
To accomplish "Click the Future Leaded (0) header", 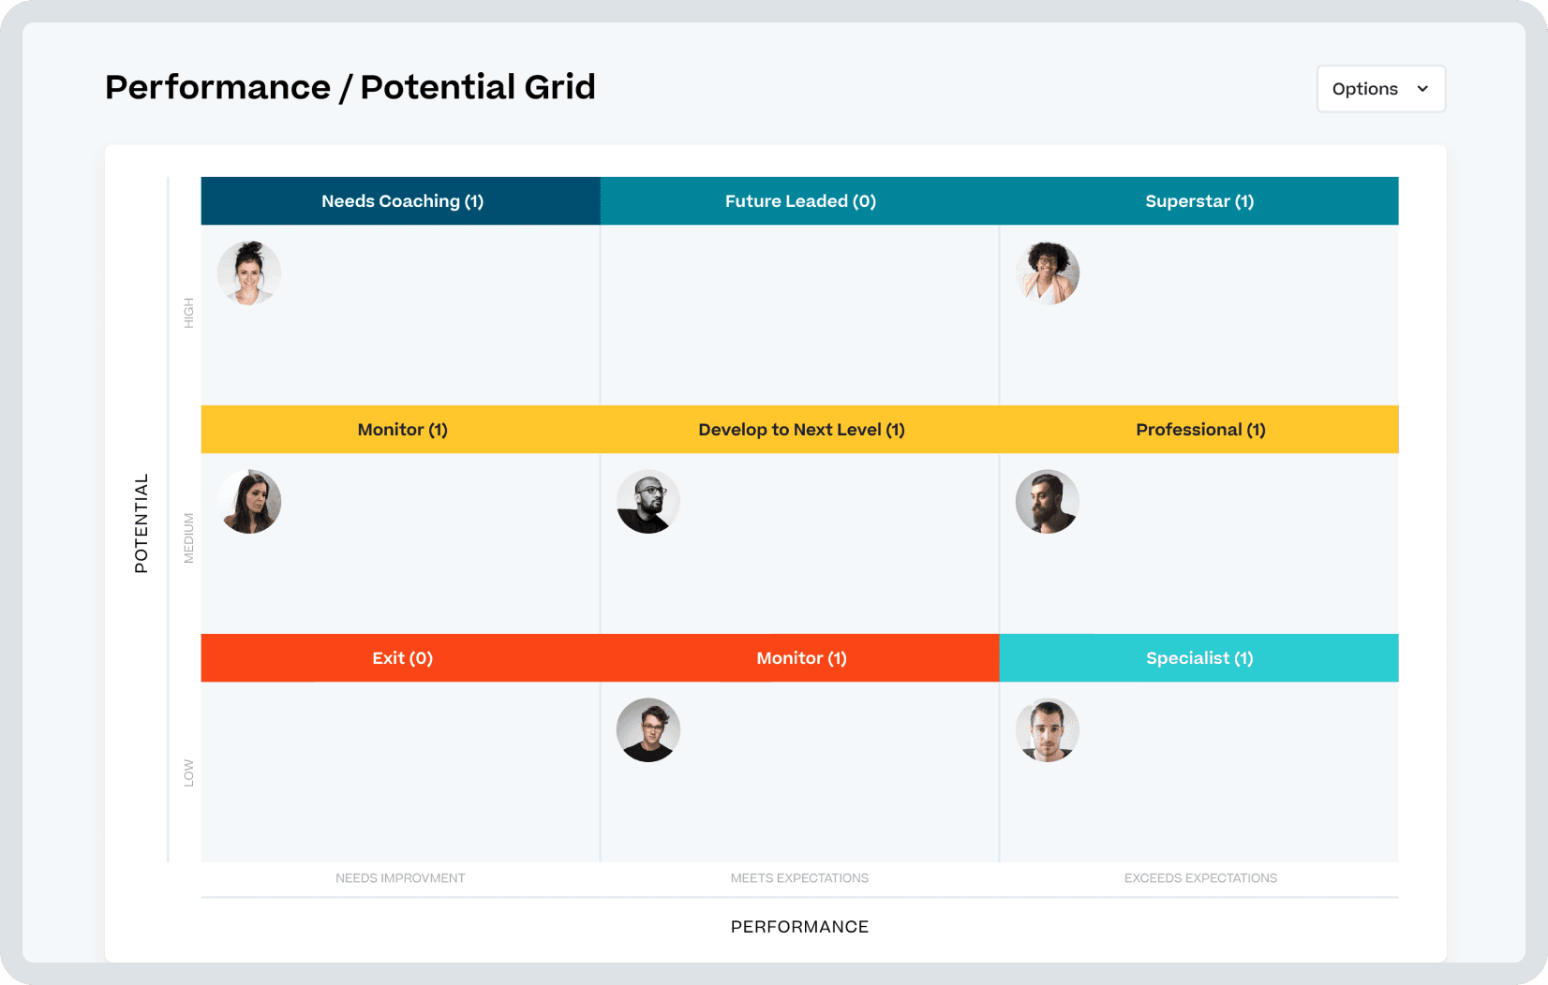I will click(799, 200).
